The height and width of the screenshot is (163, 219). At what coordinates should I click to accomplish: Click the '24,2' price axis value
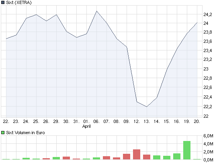(x=208, y=14)
